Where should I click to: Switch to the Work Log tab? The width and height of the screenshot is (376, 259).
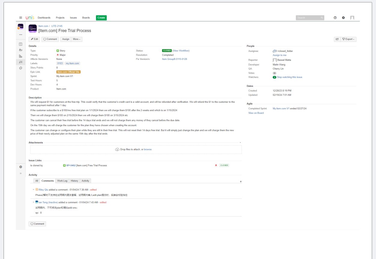click(62, 181)
